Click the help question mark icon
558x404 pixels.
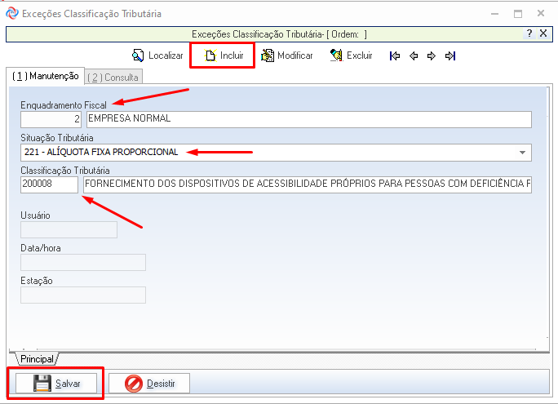529,33
